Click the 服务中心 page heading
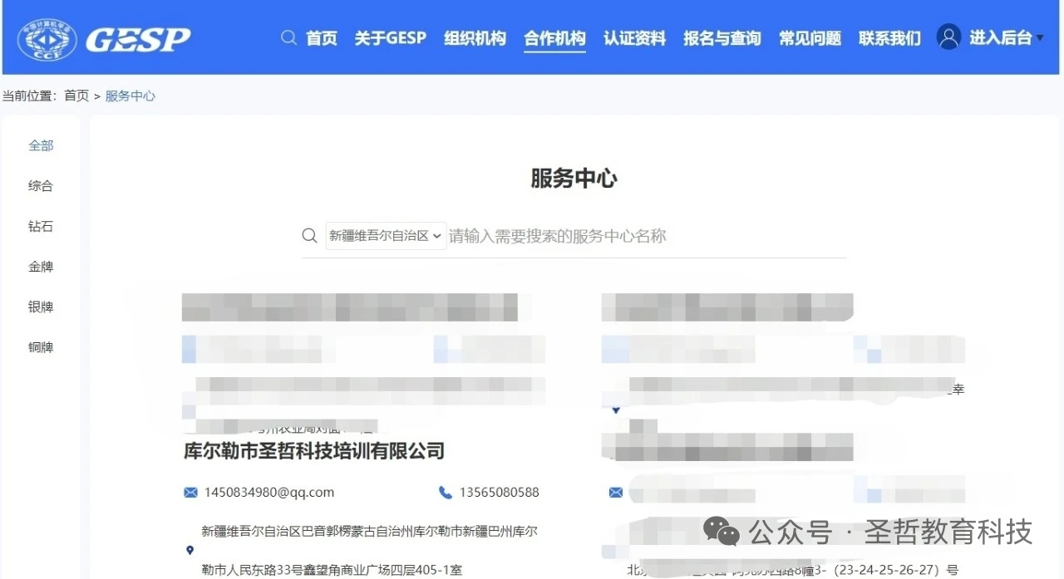 pos(574,178)
